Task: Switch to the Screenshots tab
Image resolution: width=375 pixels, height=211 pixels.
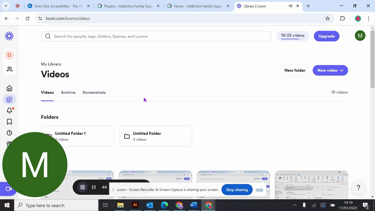Action: coord(94,92)
